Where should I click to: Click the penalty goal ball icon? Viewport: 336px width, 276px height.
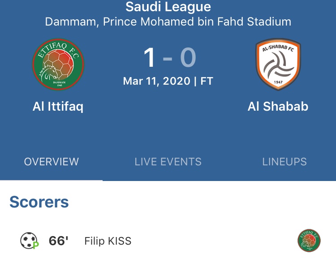click(x=30, y=241)
